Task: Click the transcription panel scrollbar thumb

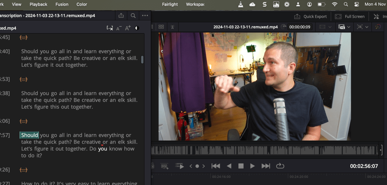Action: 142,60
